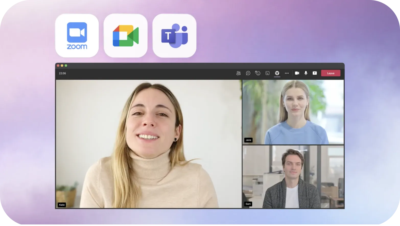Viewport: 400px width, 226px height.
Task: Select Sam's video tile
Action: pos(293,177)
